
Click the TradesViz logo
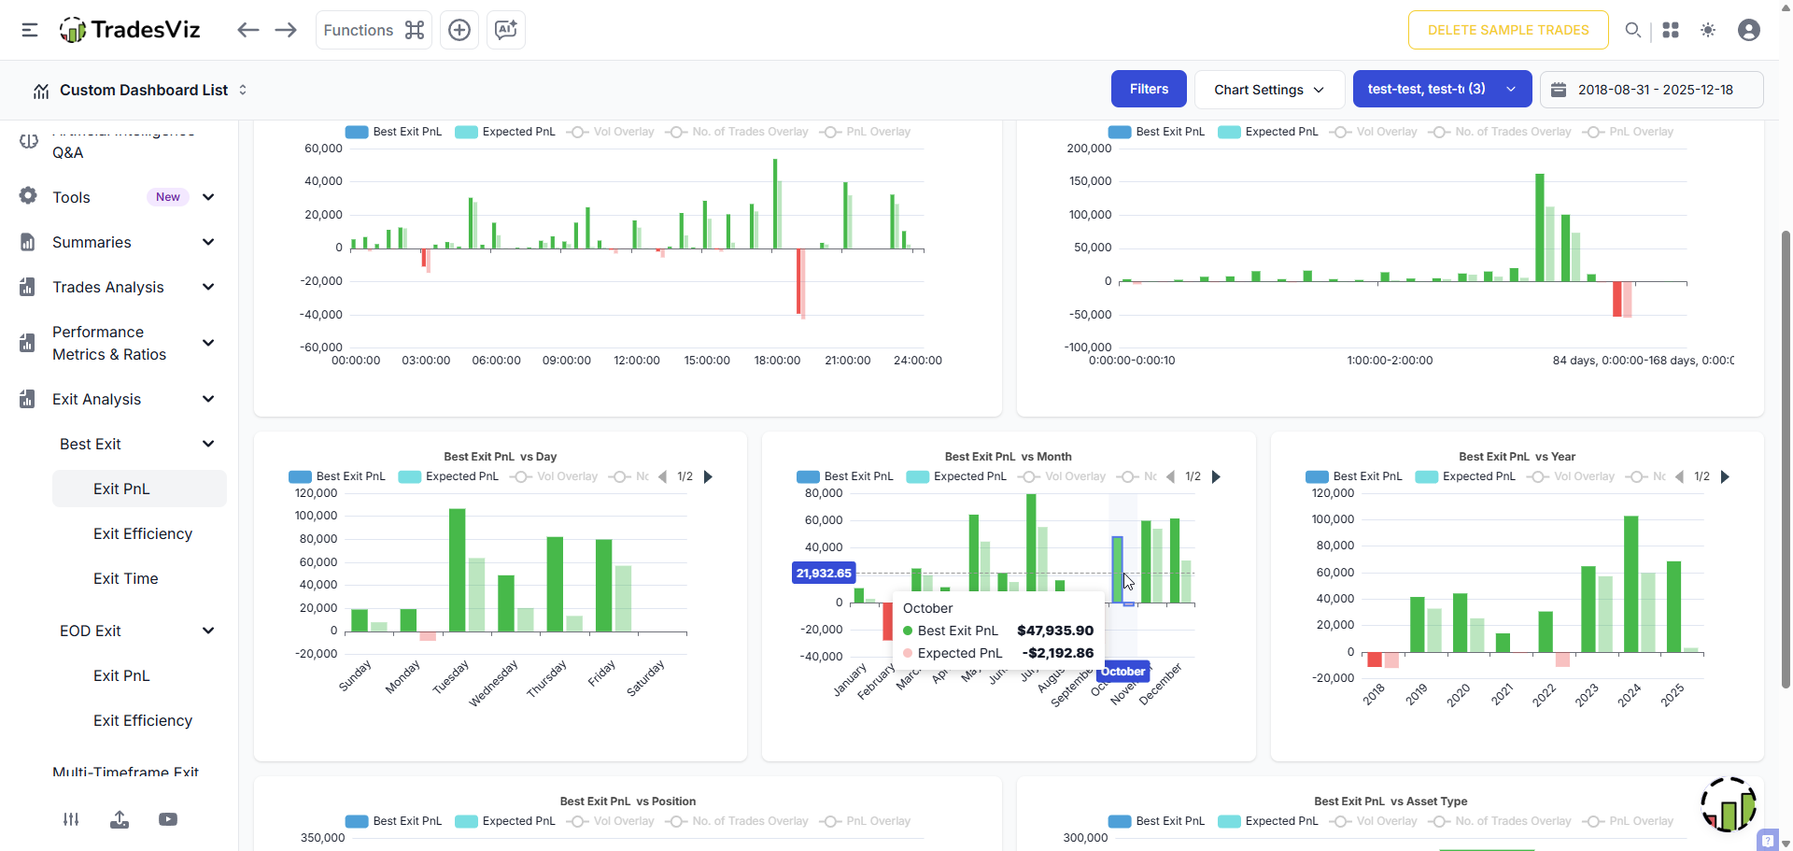tap(130, 30)
